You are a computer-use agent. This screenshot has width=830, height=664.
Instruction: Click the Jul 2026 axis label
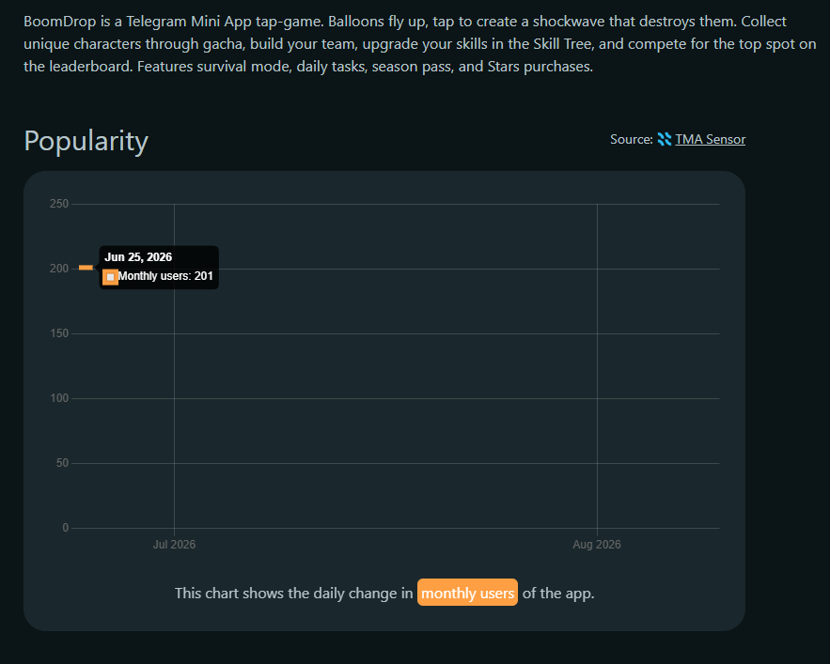click(174, 545)
